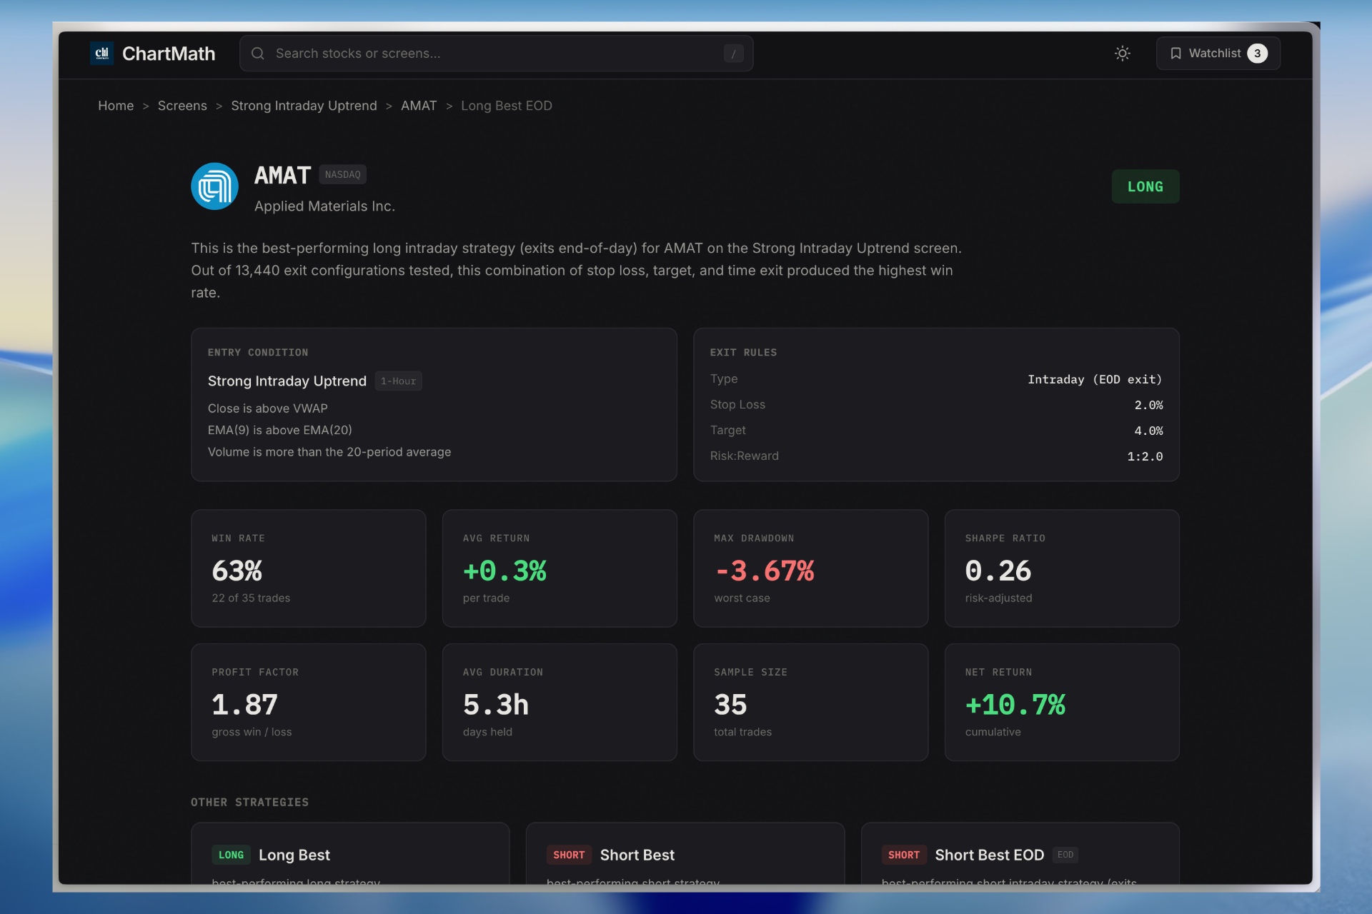Click the slash keyboard shortcut hint
1372x914 pixels.
click(x=733, y=53)
